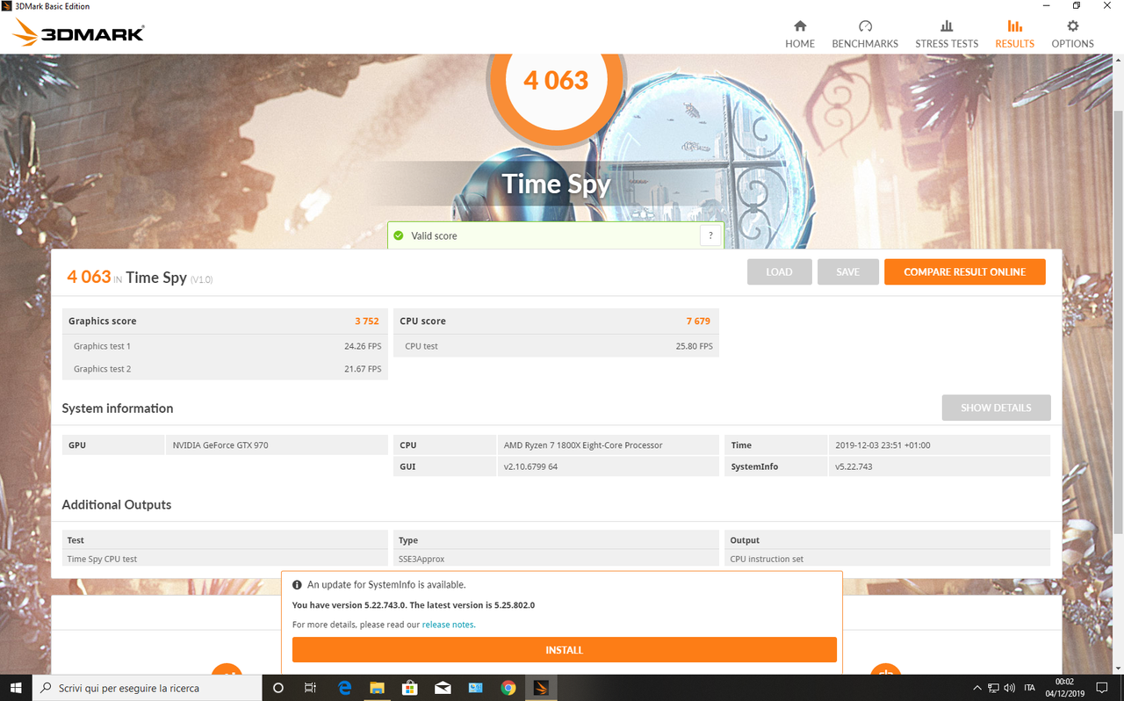The width and height of the screenshot is (1124, 701).
Task: Launch Microsoft Edge from taskbar
Action: click(x=344, y=688)
